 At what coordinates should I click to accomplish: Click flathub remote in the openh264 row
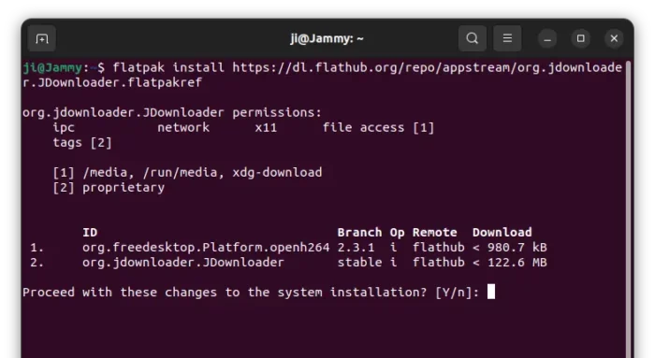439,248
